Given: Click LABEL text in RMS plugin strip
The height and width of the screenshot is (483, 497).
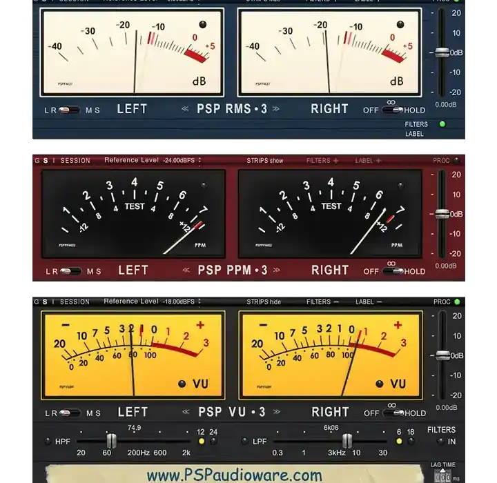Looking at the screenshot, I should [x=414, y=134].
